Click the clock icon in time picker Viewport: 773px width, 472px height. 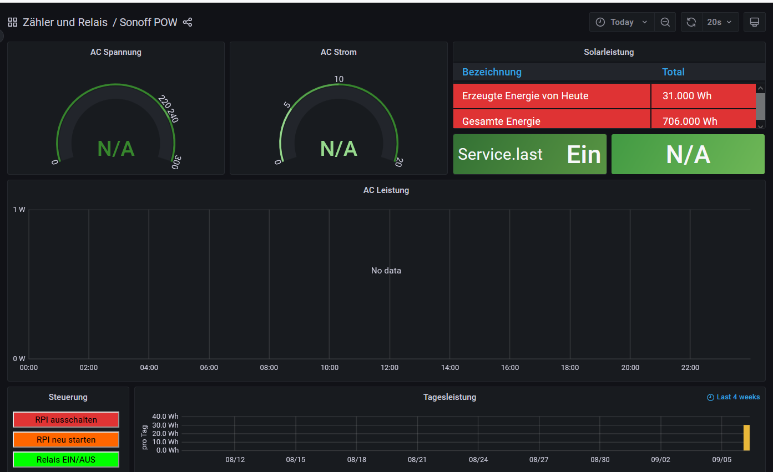(600, 22)
